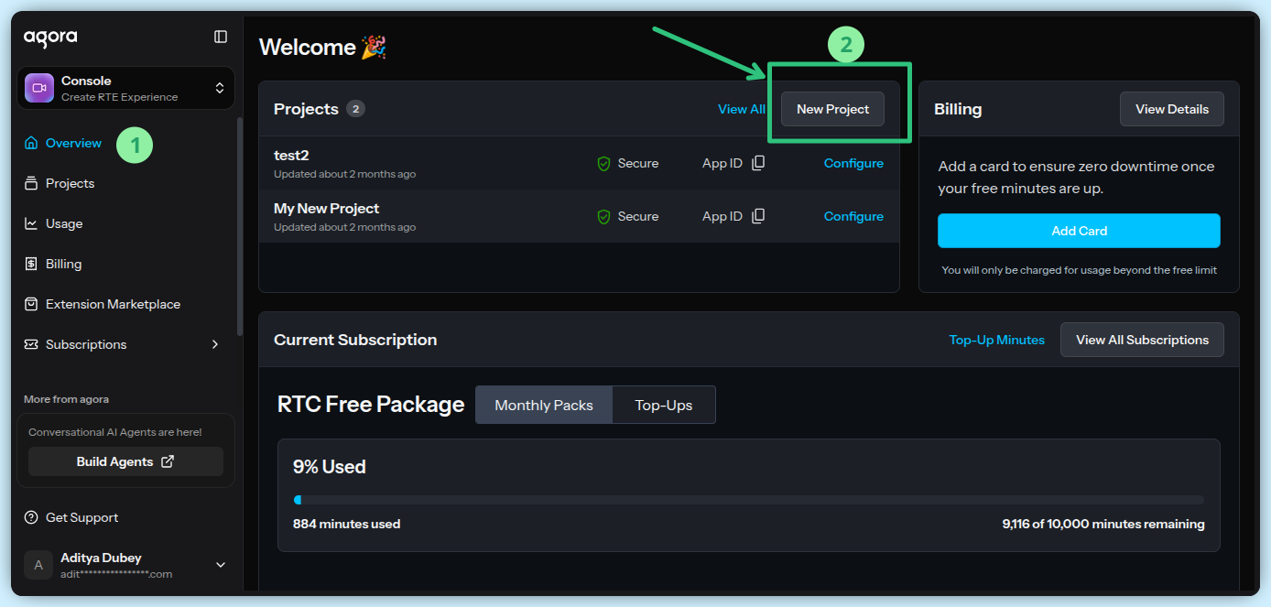Screen dimensions: 1271x607
Task: Open the Console product switcher dropdown
Action: click(220, 88)
